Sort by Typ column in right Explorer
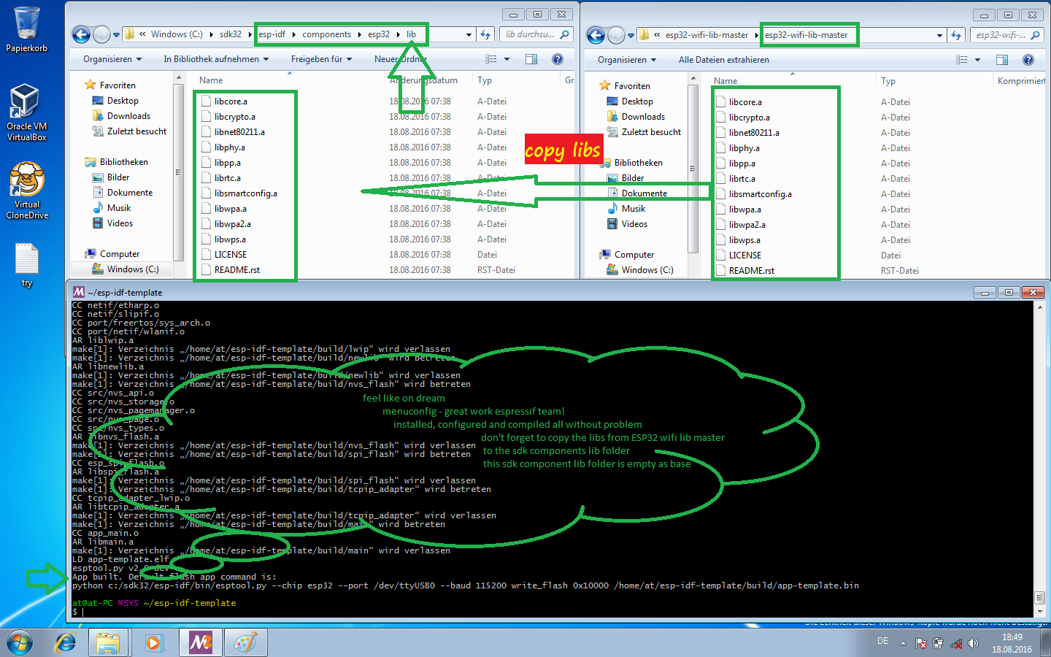Image resolution: width=1051 pixels, height=657 pixels. 888,81
